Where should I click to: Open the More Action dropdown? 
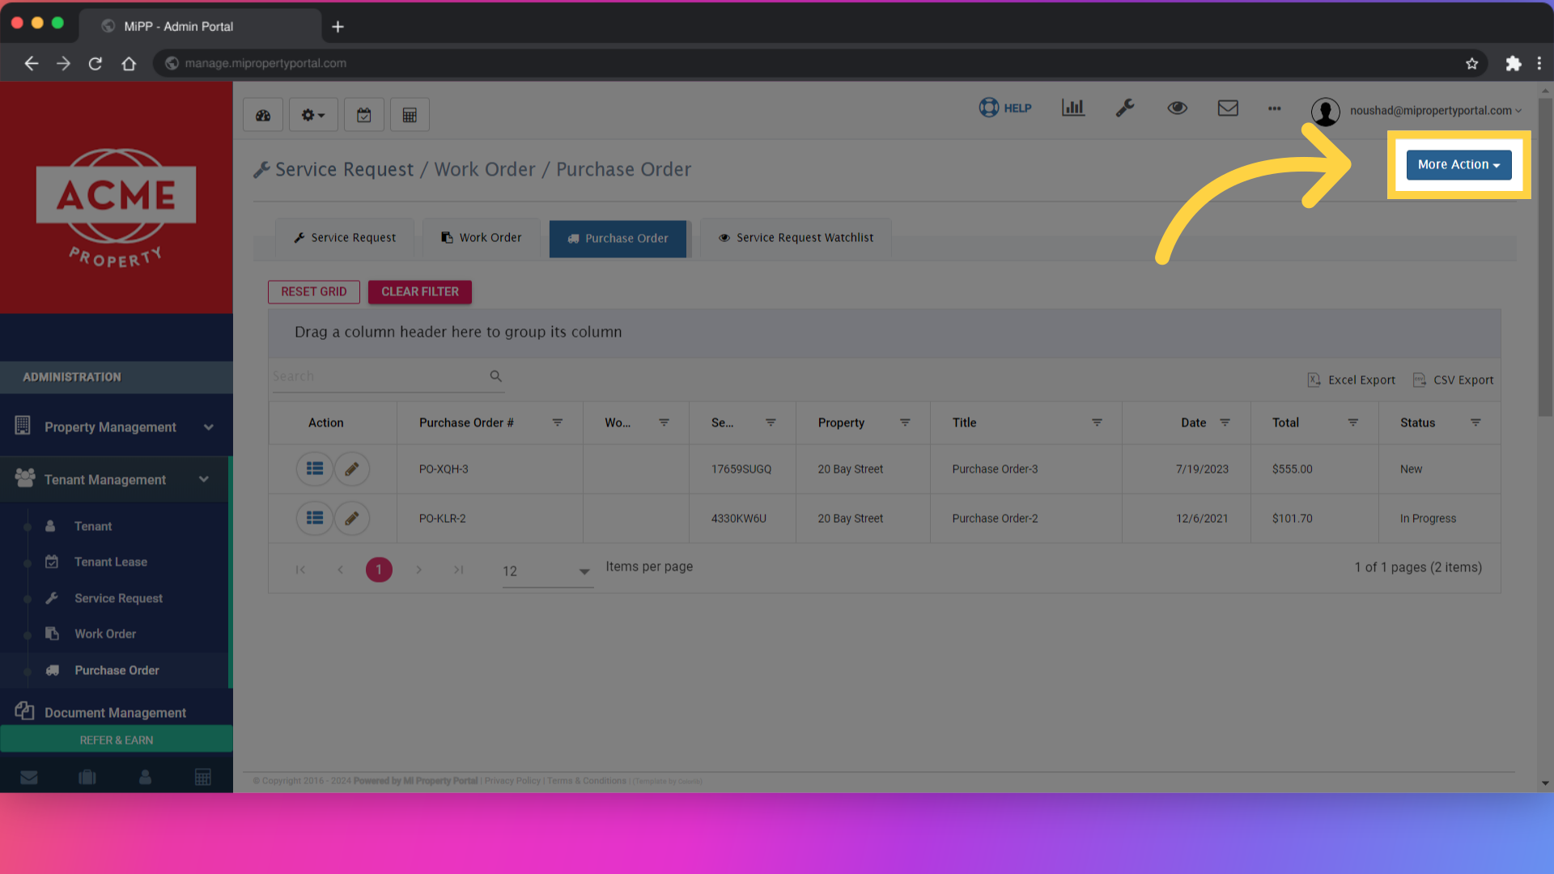tap(1458, 164)
